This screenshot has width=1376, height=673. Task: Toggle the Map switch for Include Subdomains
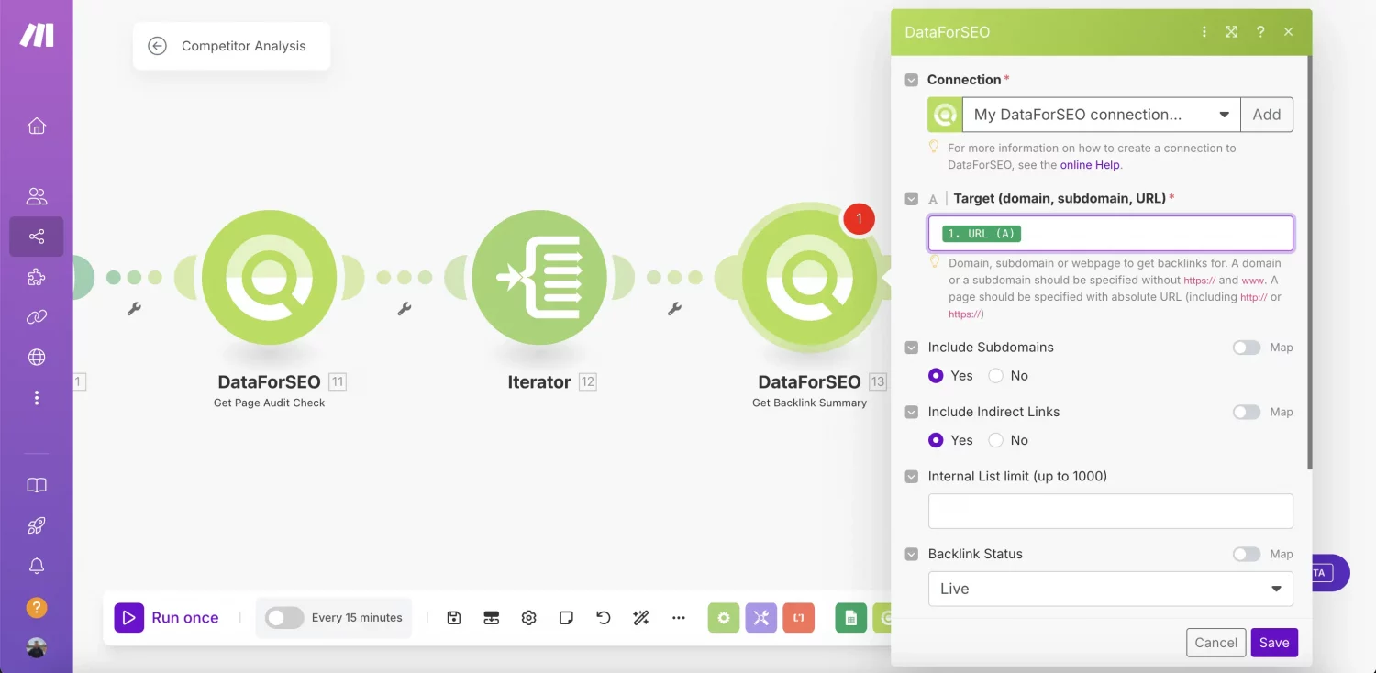1247,348
